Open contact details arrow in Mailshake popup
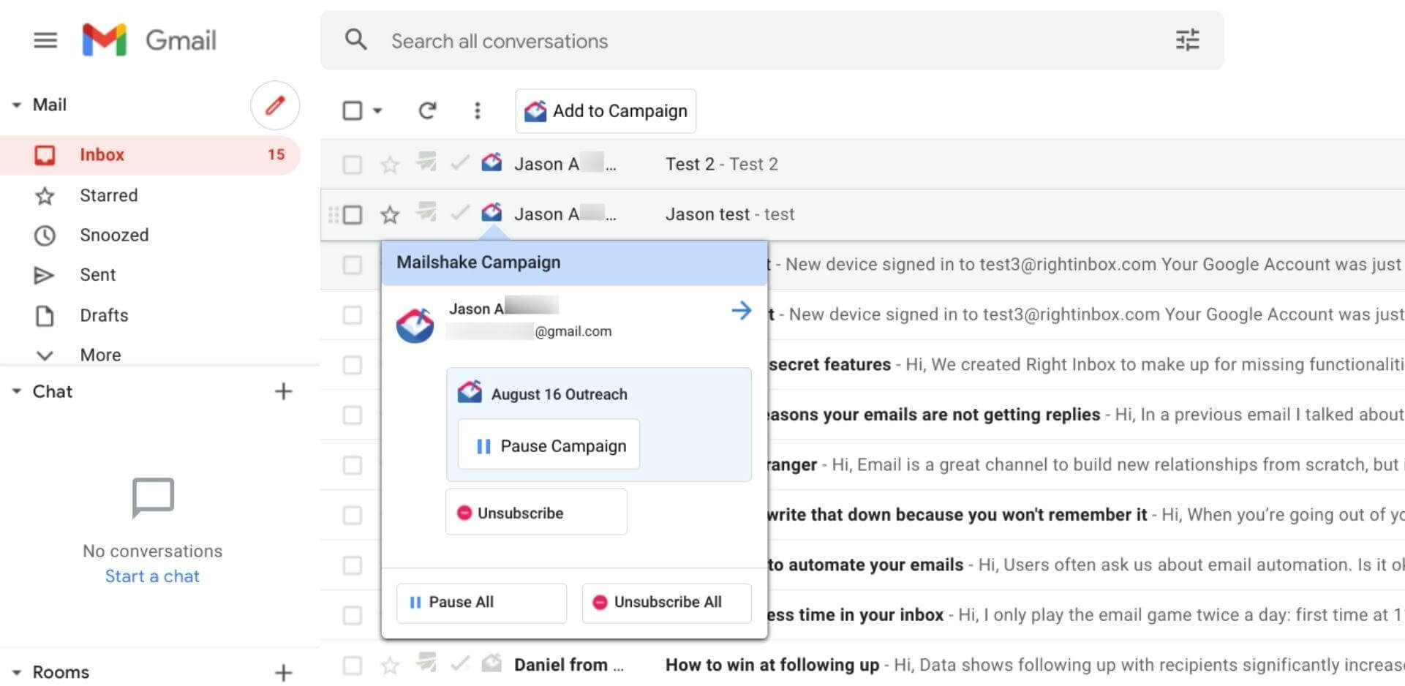 coord(742,310)
